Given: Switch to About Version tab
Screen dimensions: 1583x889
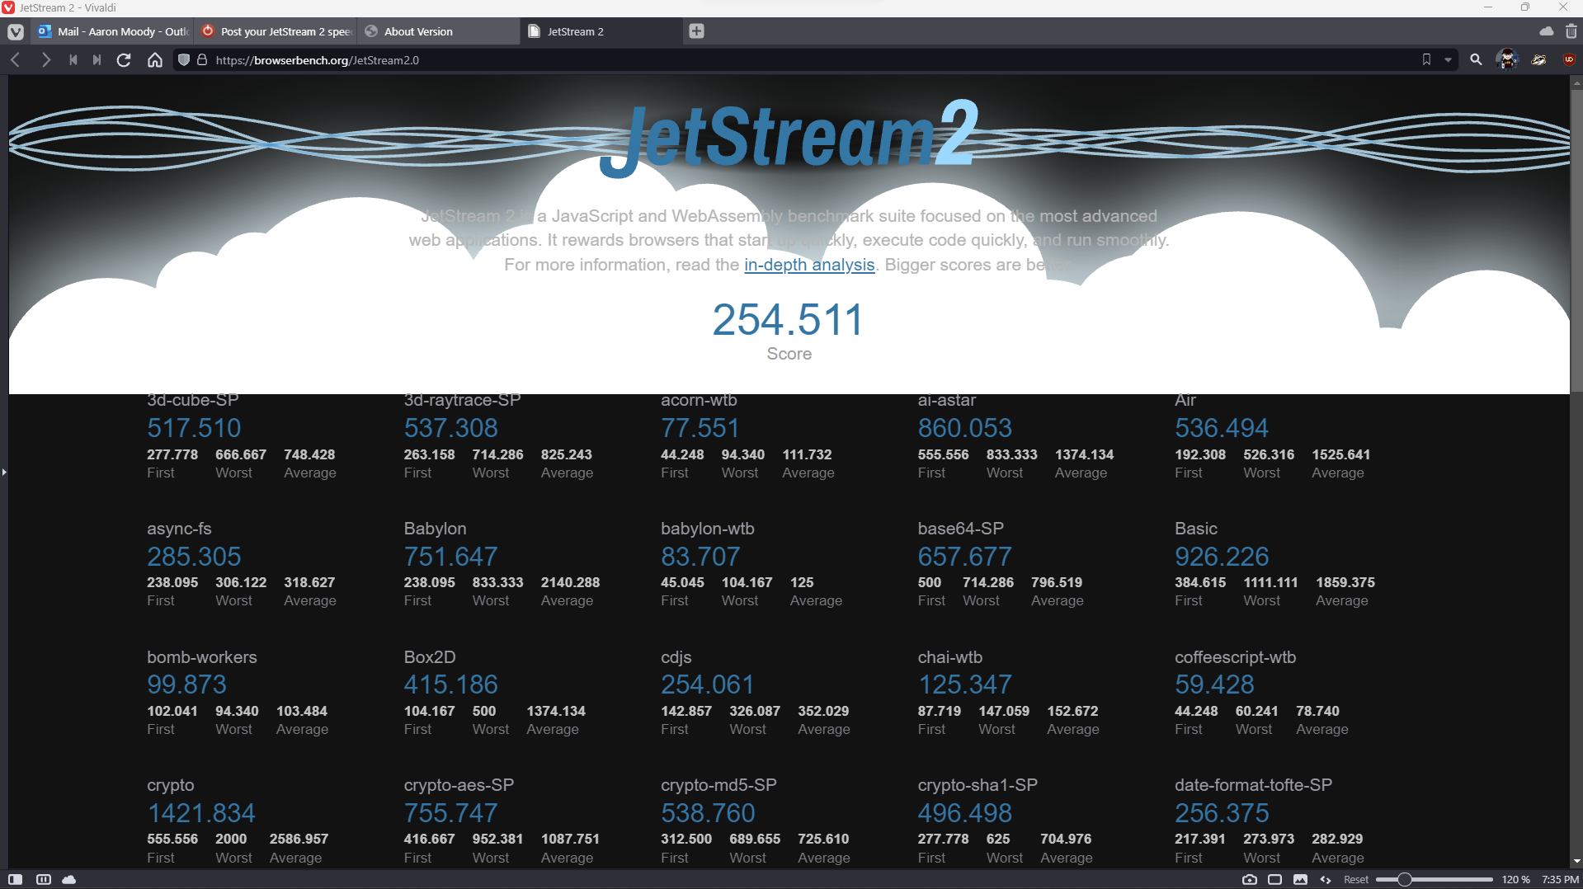Looking at the screenshot, I should coord(440,31).
